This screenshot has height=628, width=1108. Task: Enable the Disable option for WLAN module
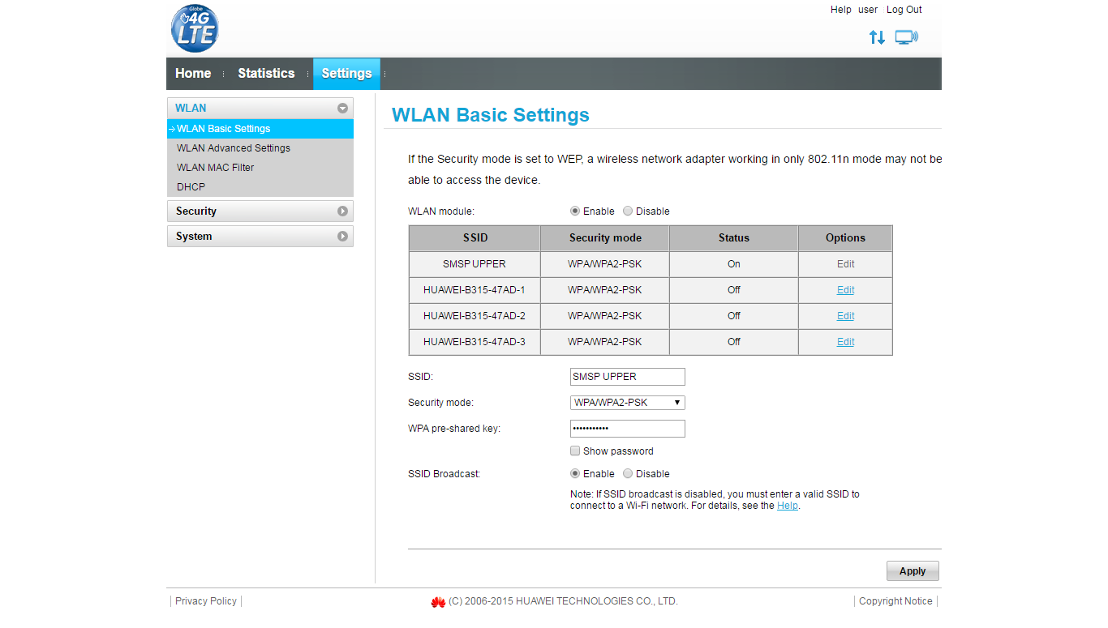627,211
